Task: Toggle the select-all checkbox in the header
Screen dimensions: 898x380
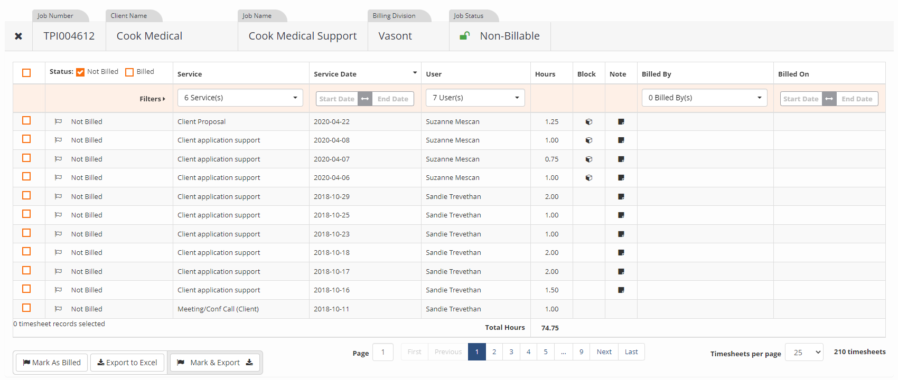Action: (26, 73)
